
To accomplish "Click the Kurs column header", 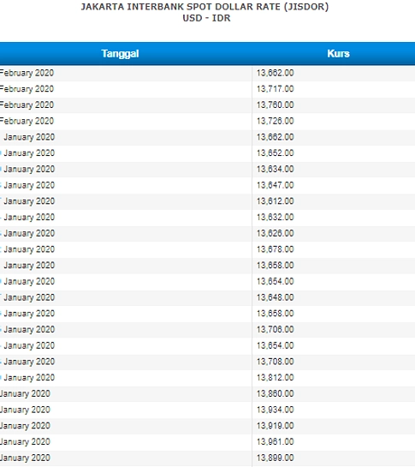I will (x=338, y=54).
